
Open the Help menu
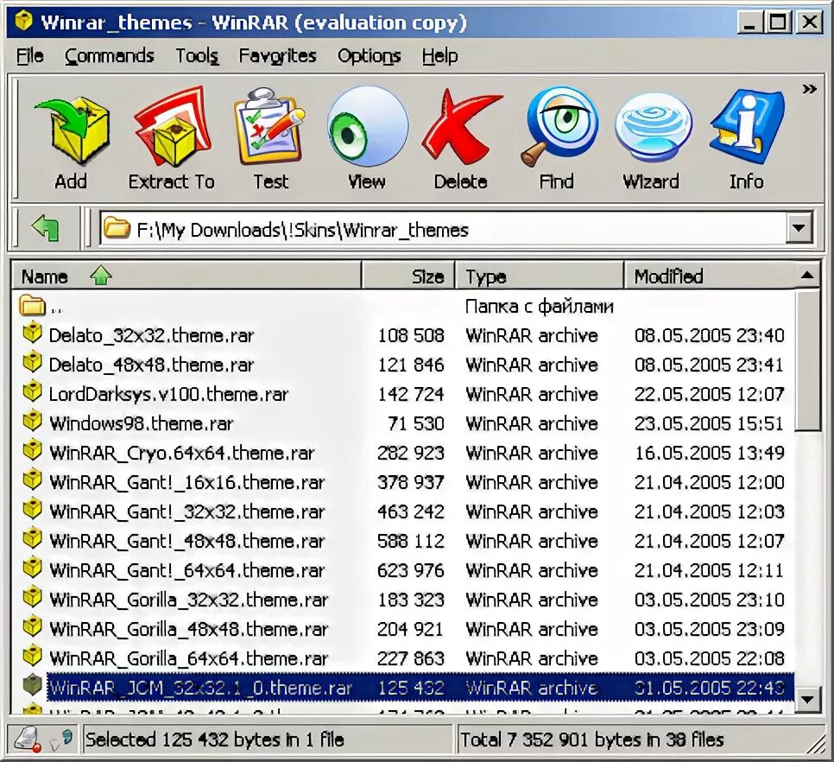439,55
